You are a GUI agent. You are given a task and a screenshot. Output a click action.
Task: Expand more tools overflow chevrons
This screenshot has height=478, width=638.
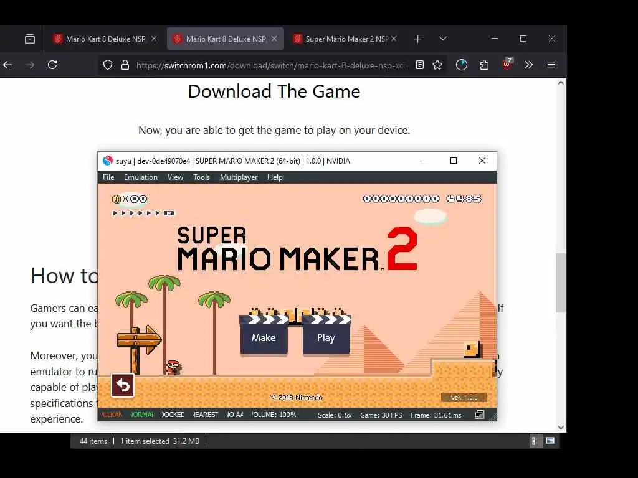coord(528,65)
